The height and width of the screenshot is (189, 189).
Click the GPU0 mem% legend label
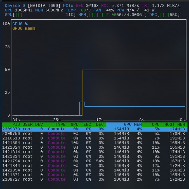coord(24,28)
